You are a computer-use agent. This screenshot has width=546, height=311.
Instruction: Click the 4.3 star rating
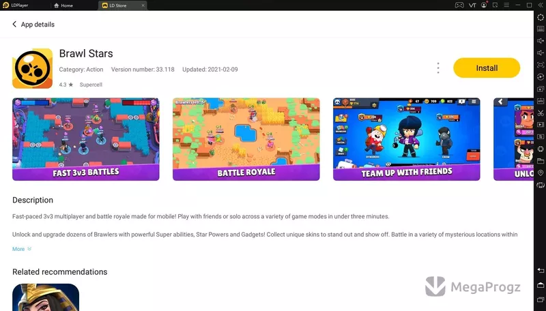pyautogui.click(x=66, y=85)
